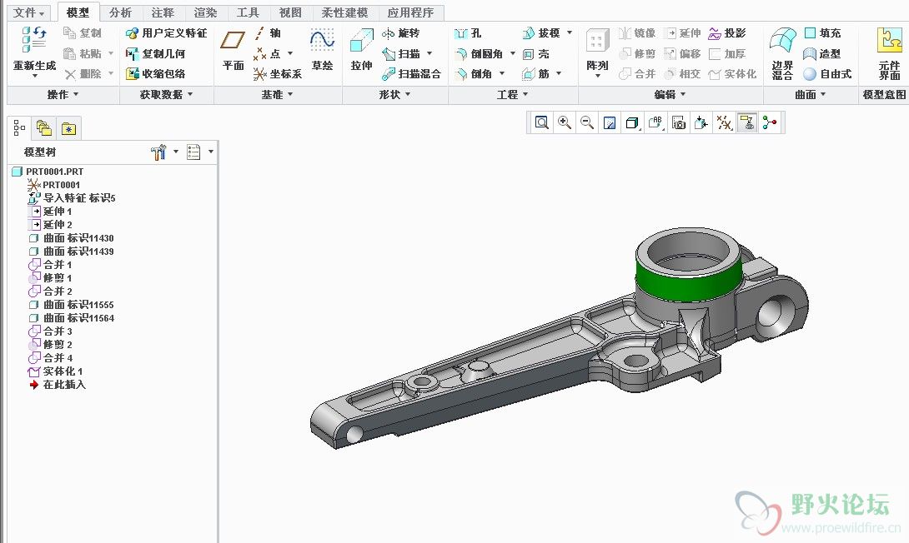Click the Refit view icon in graphics toolbar
The image size is (909, 543).
[x=541, y=122]
